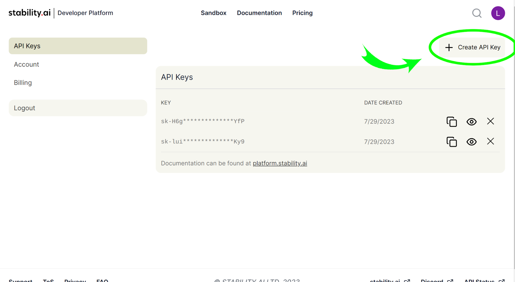Click the KEY column header
Screen dimensions: 515x282
point(166,103)
